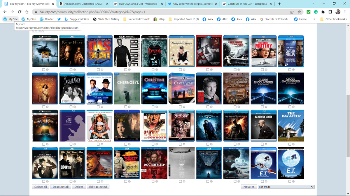
Task: Bookmark this page with the star icon
Action: pos(299,12)
